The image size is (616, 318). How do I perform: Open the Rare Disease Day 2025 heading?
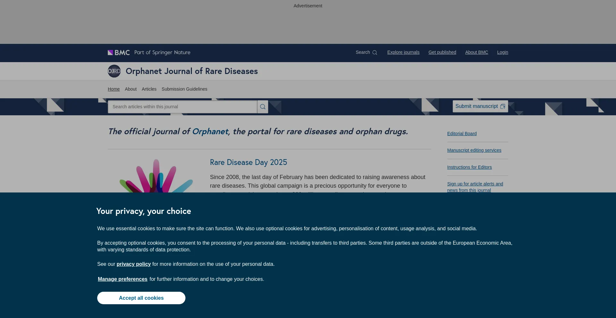[248, 162]
